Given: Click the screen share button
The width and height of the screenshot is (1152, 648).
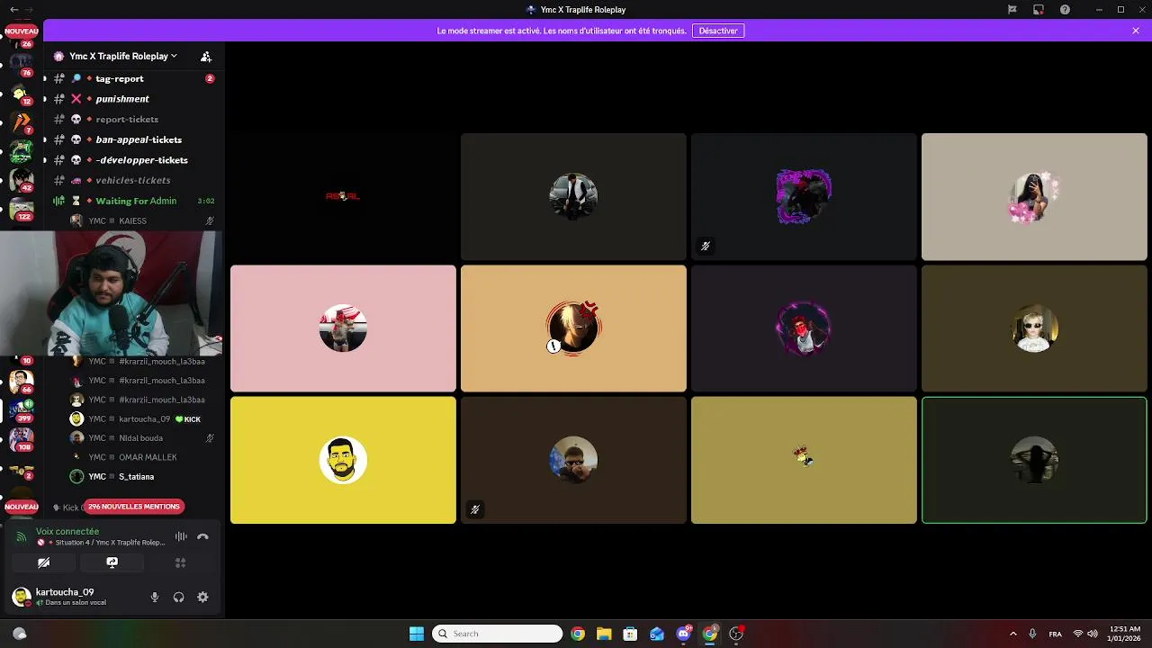Looking at the screenshot, I should [112, 562].
